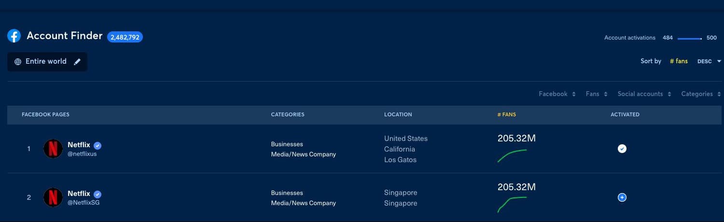This screenshot has width=724, height=222.
Task: Click Los Gatos in the location column
Action: 400,160
